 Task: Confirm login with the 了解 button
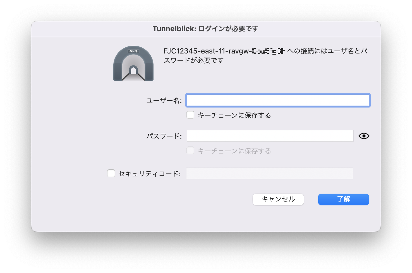[x=343, y=199]
